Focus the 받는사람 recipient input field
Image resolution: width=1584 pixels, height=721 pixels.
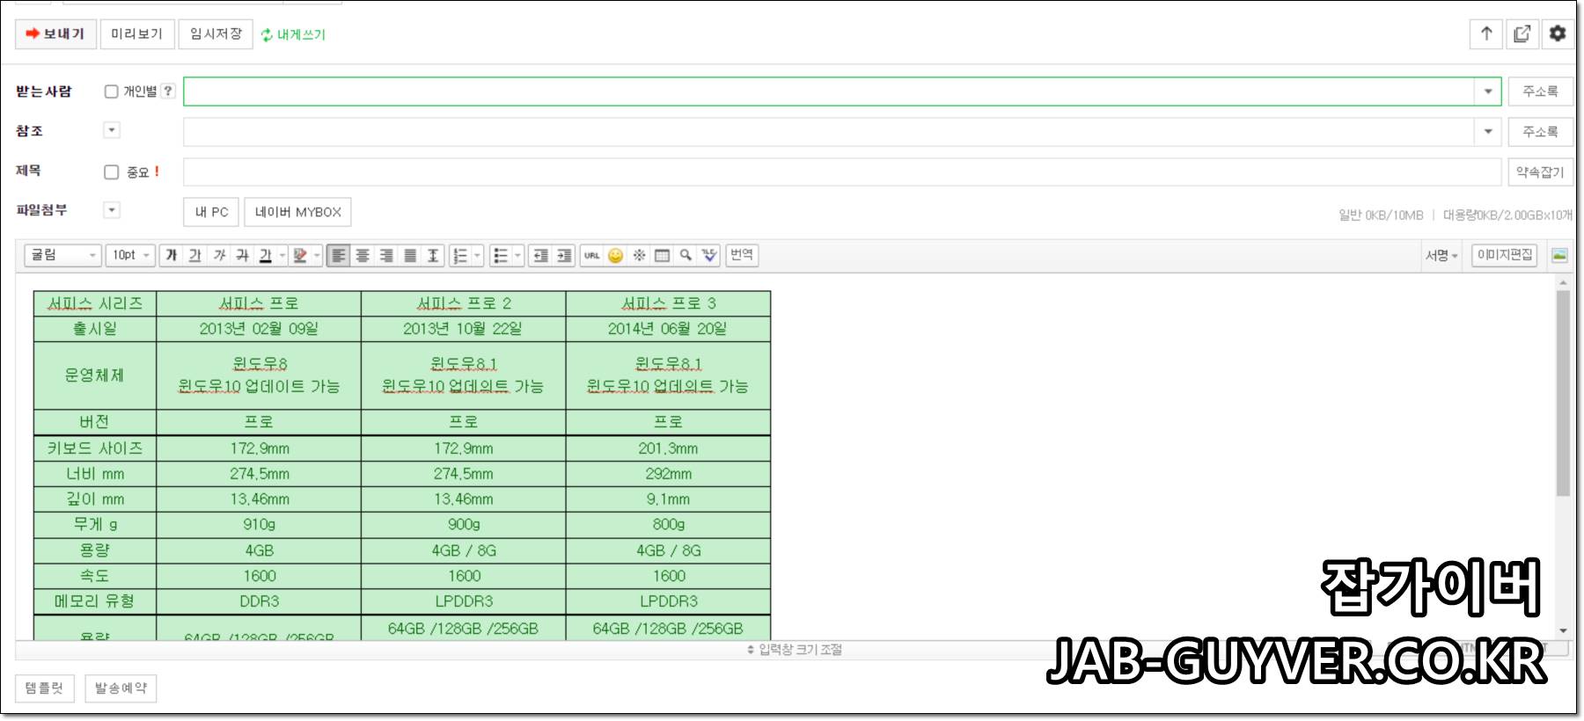[829, 91]
